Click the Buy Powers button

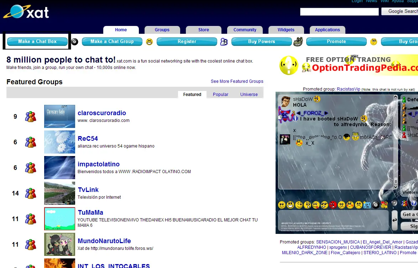coord(261,42)
